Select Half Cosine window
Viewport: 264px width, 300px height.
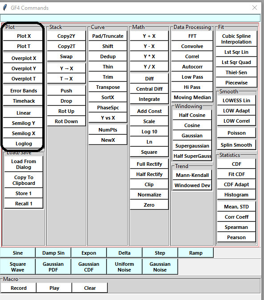pyautogui.click(x=192, y=115)
